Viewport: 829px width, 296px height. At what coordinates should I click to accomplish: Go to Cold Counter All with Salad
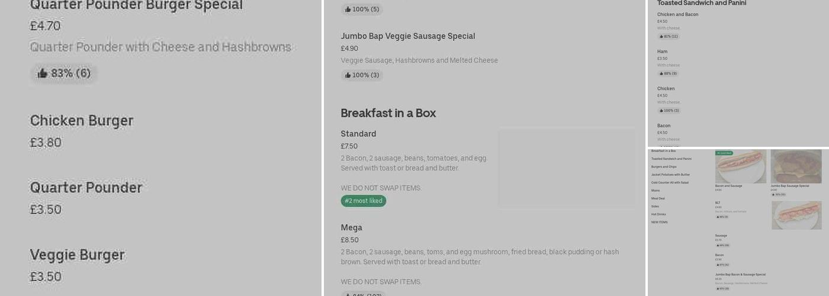pyautogui.click(x=670, y=182)
